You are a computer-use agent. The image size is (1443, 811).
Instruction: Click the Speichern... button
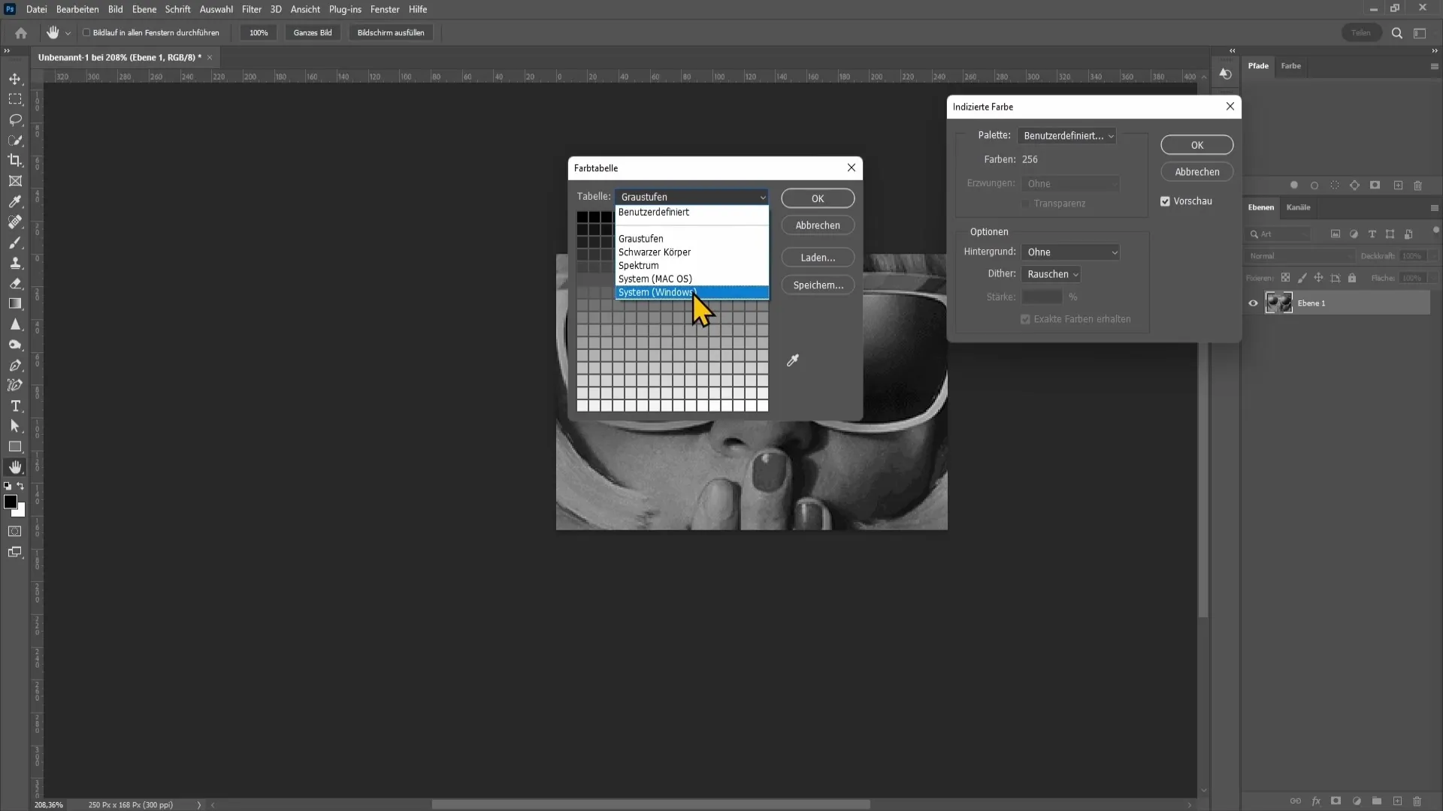[x=818, y=285]
